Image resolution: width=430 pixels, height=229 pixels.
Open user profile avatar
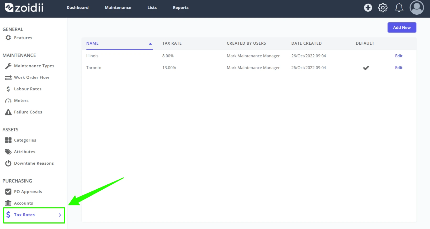417,8
